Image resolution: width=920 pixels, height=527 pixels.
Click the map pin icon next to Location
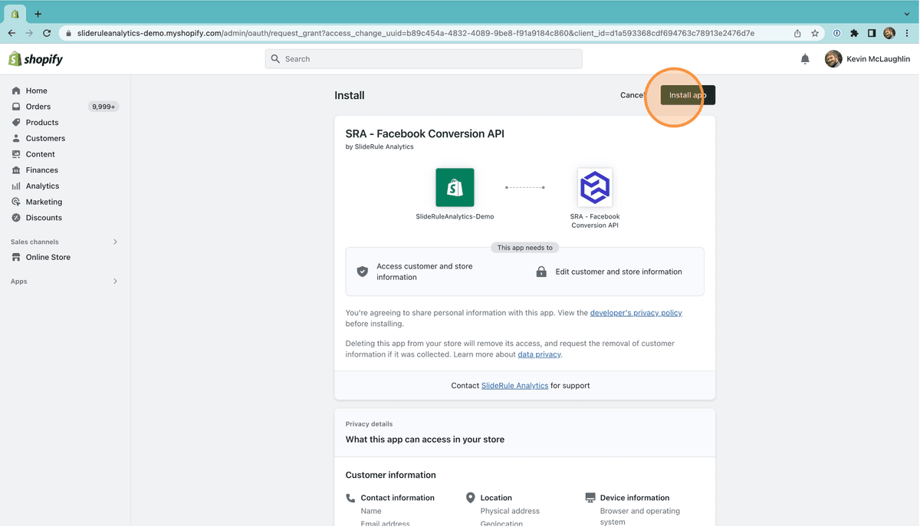pyautogui.click(x=470, y=498)
